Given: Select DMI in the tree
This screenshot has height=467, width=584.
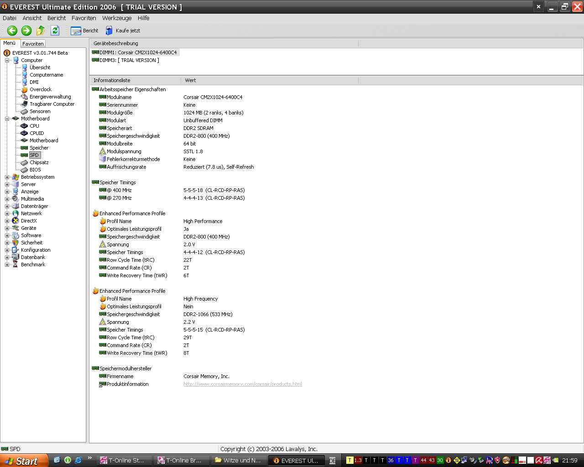Looking at the screenshot, I should pyautogui.click(x=34, y=82).
